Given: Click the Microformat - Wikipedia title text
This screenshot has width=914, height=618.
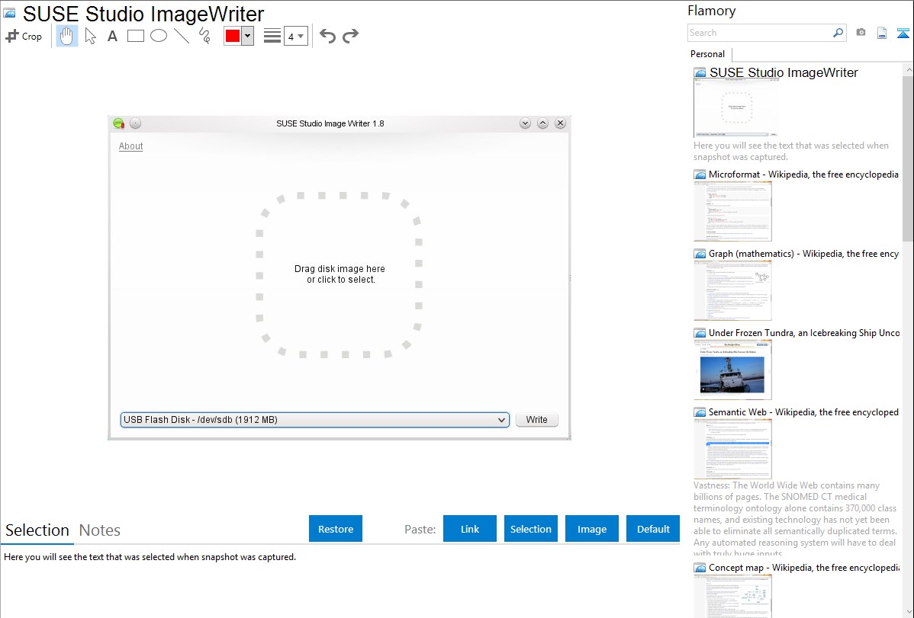Looking at the screenshot, I should tap(803, 175).
